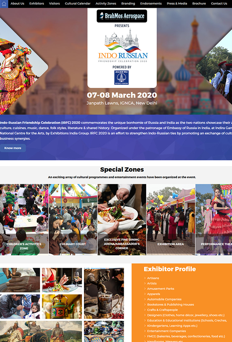The width and height of the screenshot is (232, 342).
Task: Click the chef plating food gallery photo
Action: [62, 280]
